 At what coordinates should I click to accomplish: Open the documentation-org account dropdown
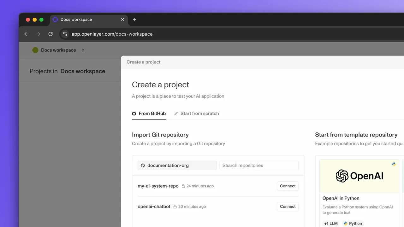[x=177, y=166]
